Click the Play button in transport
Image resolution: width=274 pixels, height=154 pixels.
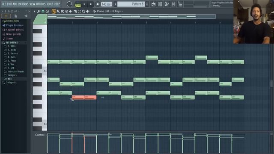(84, 4)
